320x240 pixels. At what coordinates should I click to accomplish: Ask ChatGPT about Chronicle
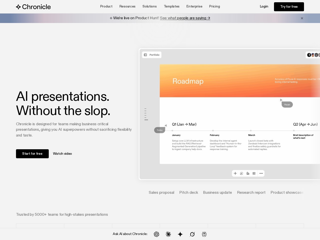coord(156,234)
